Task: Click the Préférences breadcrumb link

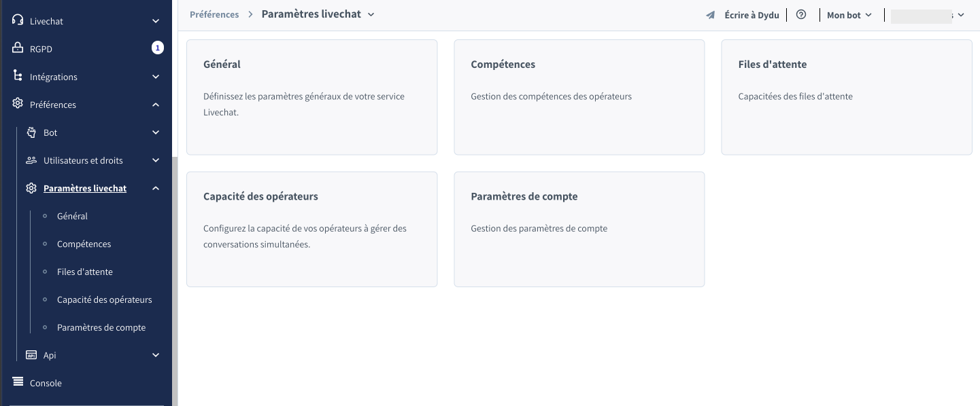Action: pos(214,14)
